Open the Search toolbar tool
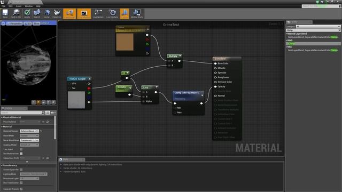342x192 pixels. 37,13
